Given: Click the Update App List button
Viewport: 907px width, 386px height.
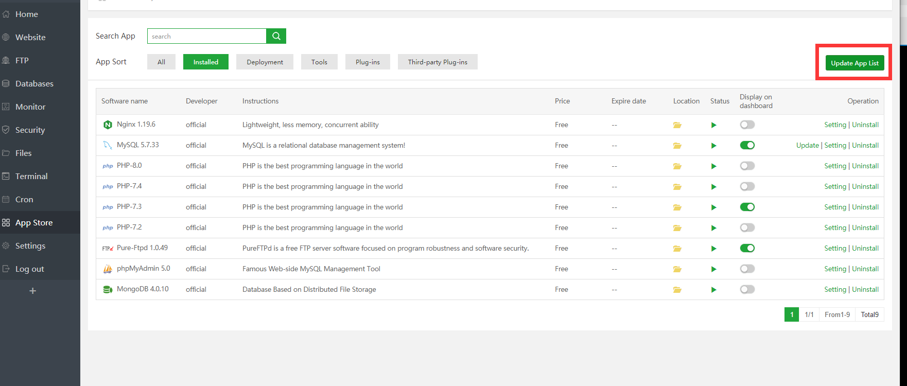Looking at the screenshot, I should coord(854,63).
